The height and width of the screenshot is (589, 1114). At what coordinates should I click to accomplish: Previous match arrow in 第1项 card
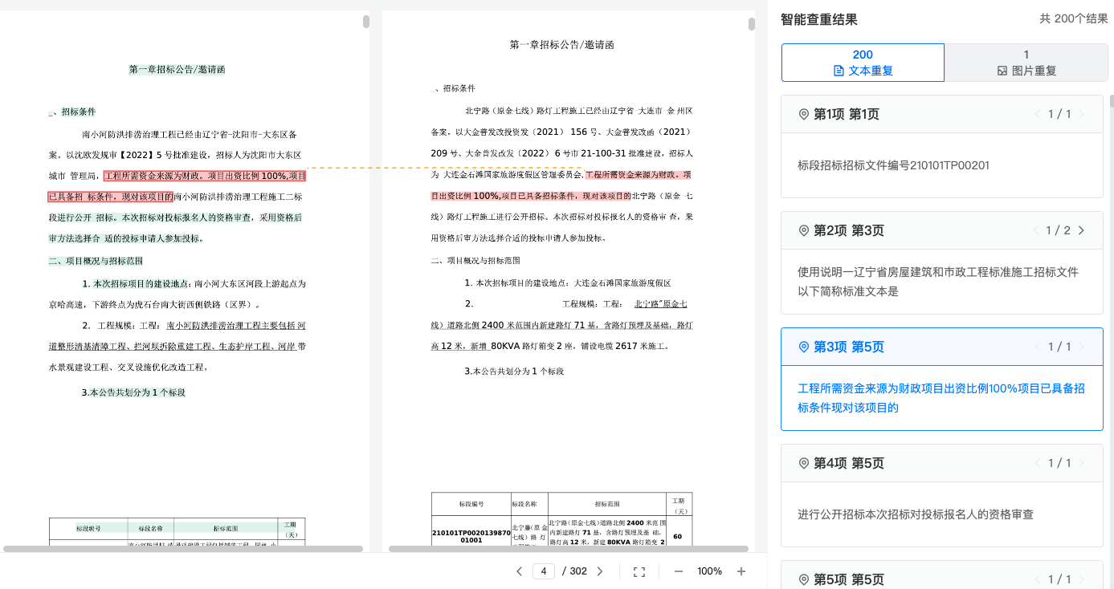1038,114
